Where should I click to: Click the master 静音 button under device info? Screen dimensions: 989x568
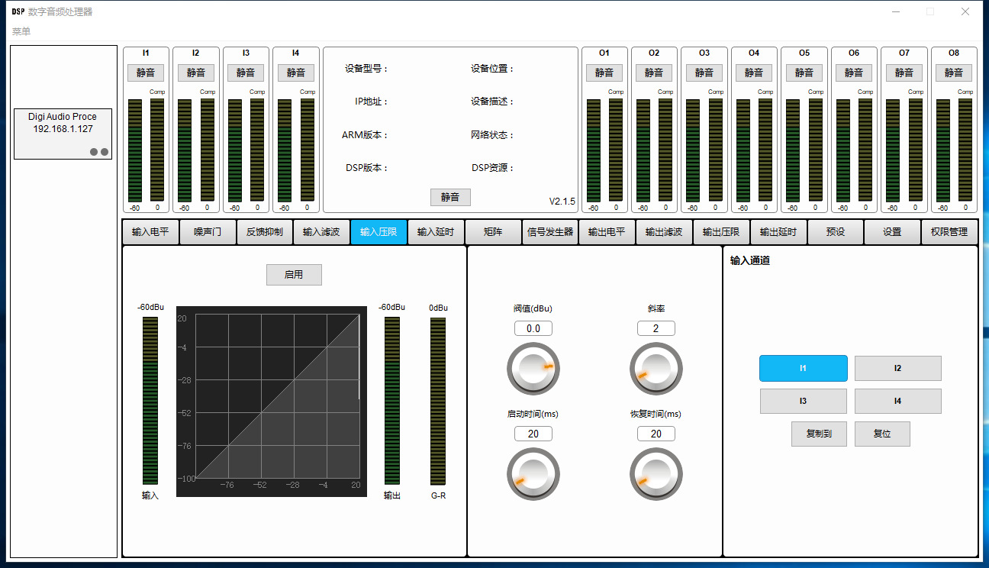(x=450, y=197)
